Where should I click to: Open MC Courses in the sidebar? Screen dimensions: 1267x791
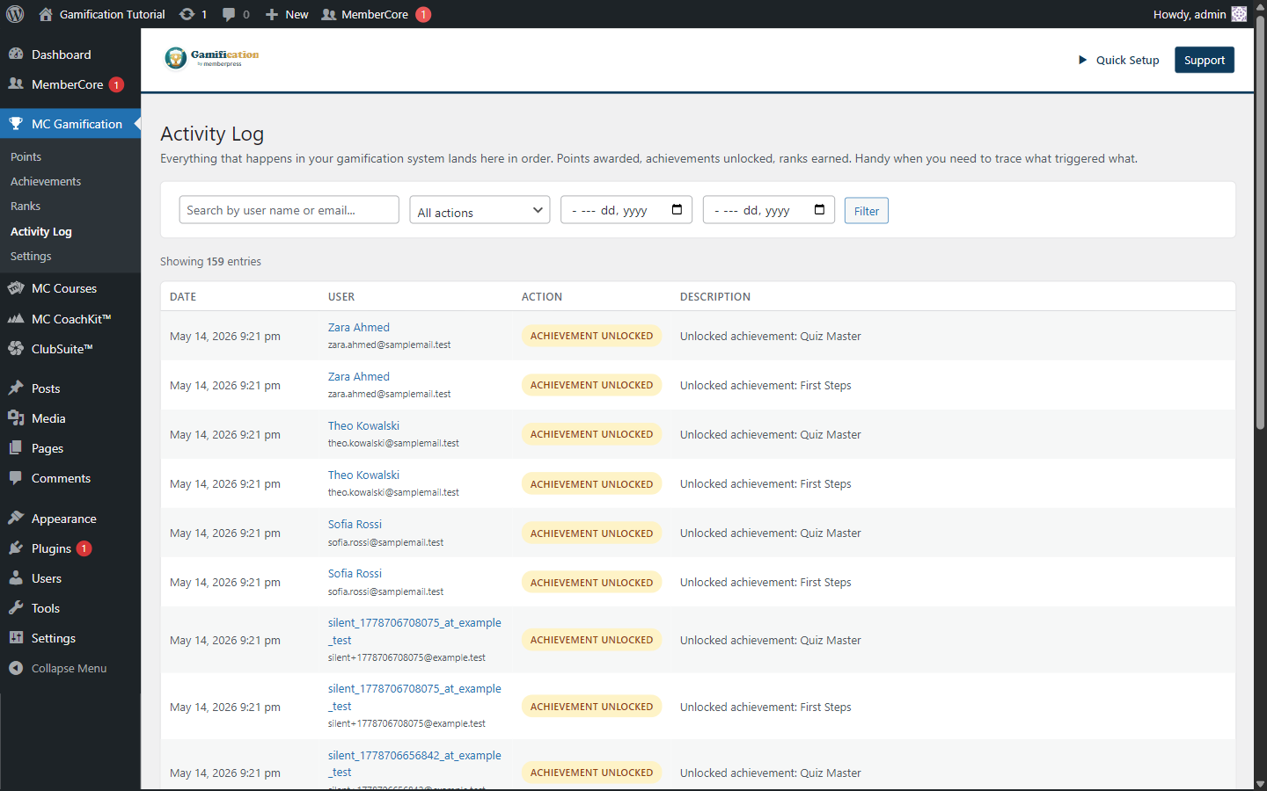pyautogui.click(x=70, y=288)
